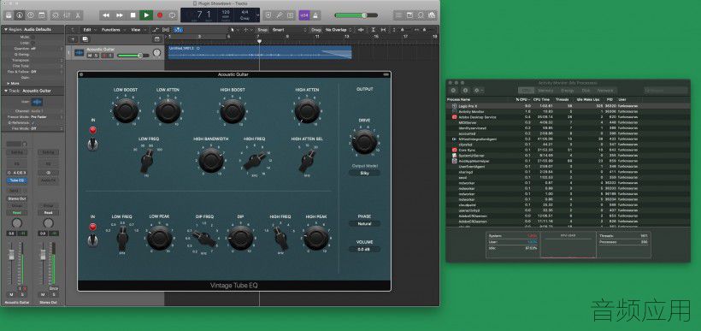Toggle the purple Count-in button
Image resolution: width=701 pixels, height=331 pixels.
(x=304, y=15)
